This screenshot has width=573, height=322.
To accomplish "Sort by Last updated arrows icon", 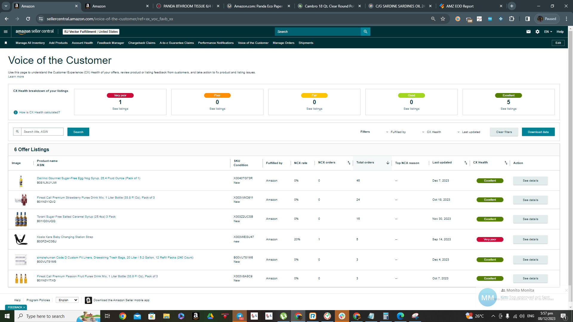I will click(x=466, y=163).
